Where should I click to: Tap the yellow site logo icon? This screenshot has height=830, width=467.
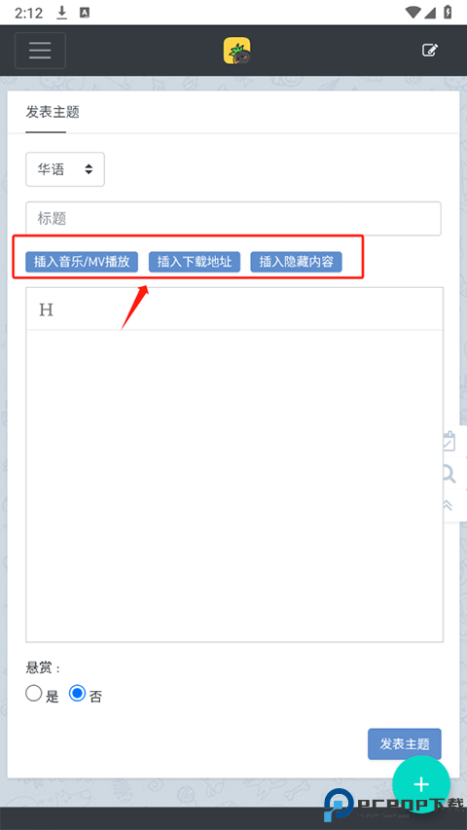click(236, 51)
